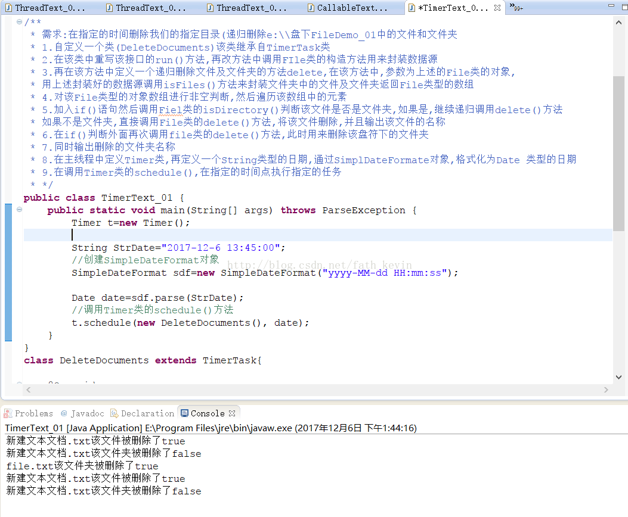Click the Java file icon on CallableText tab
Image resolution: width=628 pixels, height=517 pixels.
pyautogui.click(x=311, y=8)
